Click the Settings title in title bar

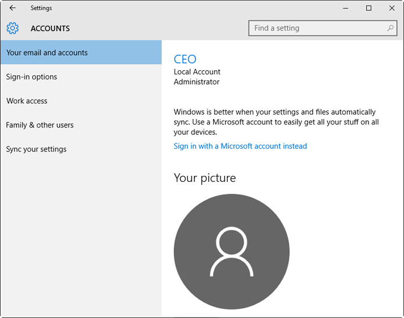[41, 8]
